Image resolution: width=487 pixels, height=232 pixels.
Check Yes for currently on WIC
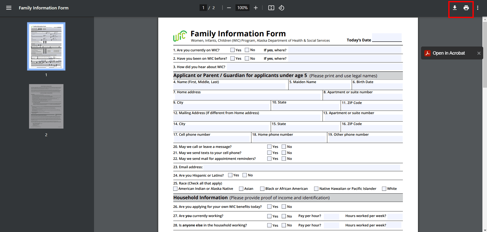point(232,50)
